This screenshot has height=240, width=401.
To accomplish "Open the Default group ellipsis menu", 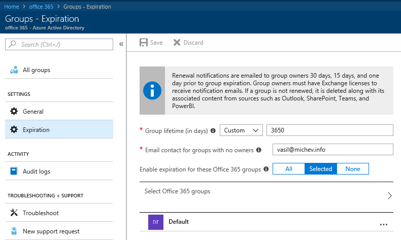I will click(383, 224).
